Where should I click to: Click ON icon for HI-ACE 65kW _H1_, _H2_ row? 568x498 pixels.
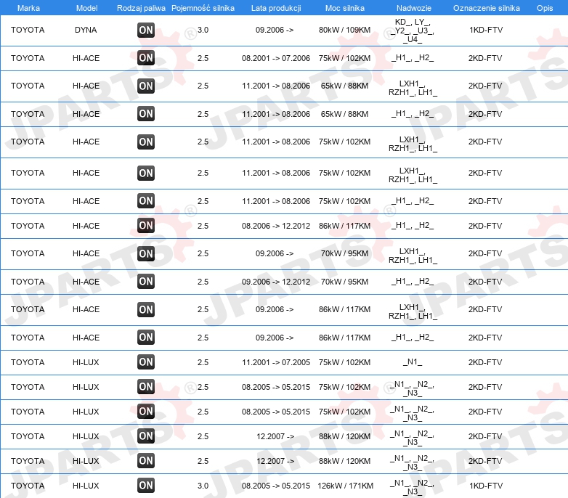click(x=146, y=114)
